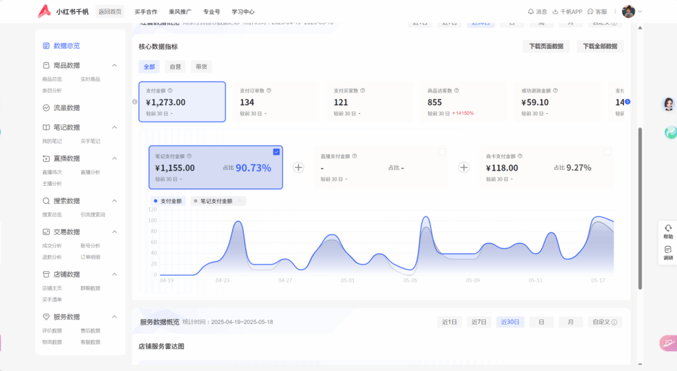
Task: Click the user avatar in header
Action: 628,12
